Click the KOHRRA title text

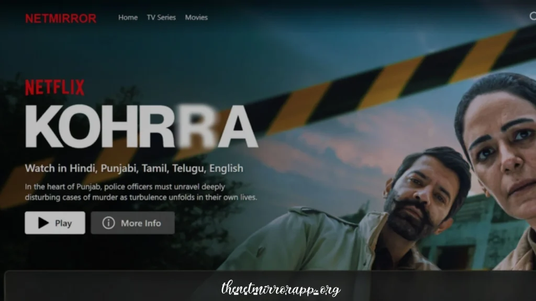(x=141, y=126)
